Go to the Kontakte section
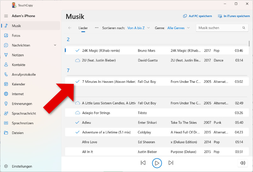 point(31,65)
